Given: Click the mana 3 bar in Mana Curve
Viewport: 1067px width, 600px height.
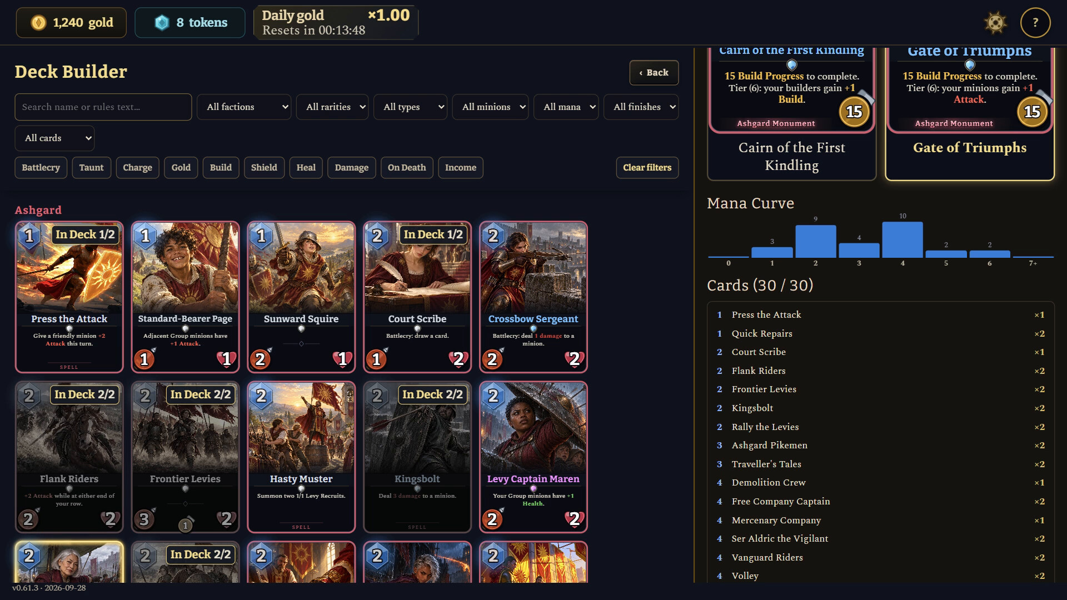Looking at the screenshot, I should tap(859, 250).
